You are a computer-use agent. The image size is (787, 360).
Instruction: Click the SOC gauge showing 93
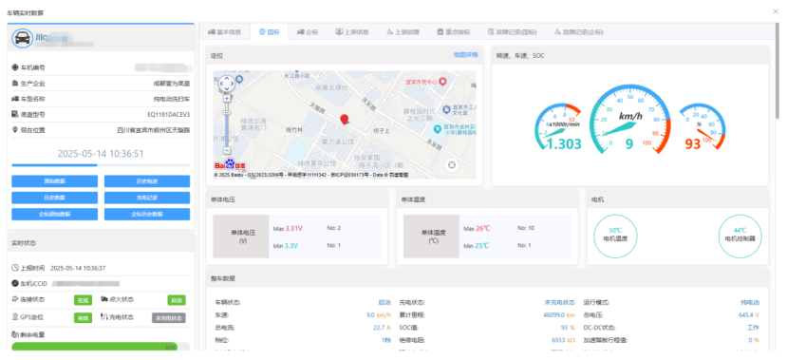pyautogui.click(x=702, y=127)
